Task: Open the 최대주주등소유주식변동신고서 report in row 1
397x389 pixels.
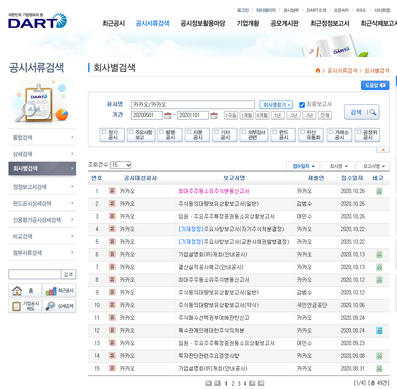Action: (x=214, y=191)
